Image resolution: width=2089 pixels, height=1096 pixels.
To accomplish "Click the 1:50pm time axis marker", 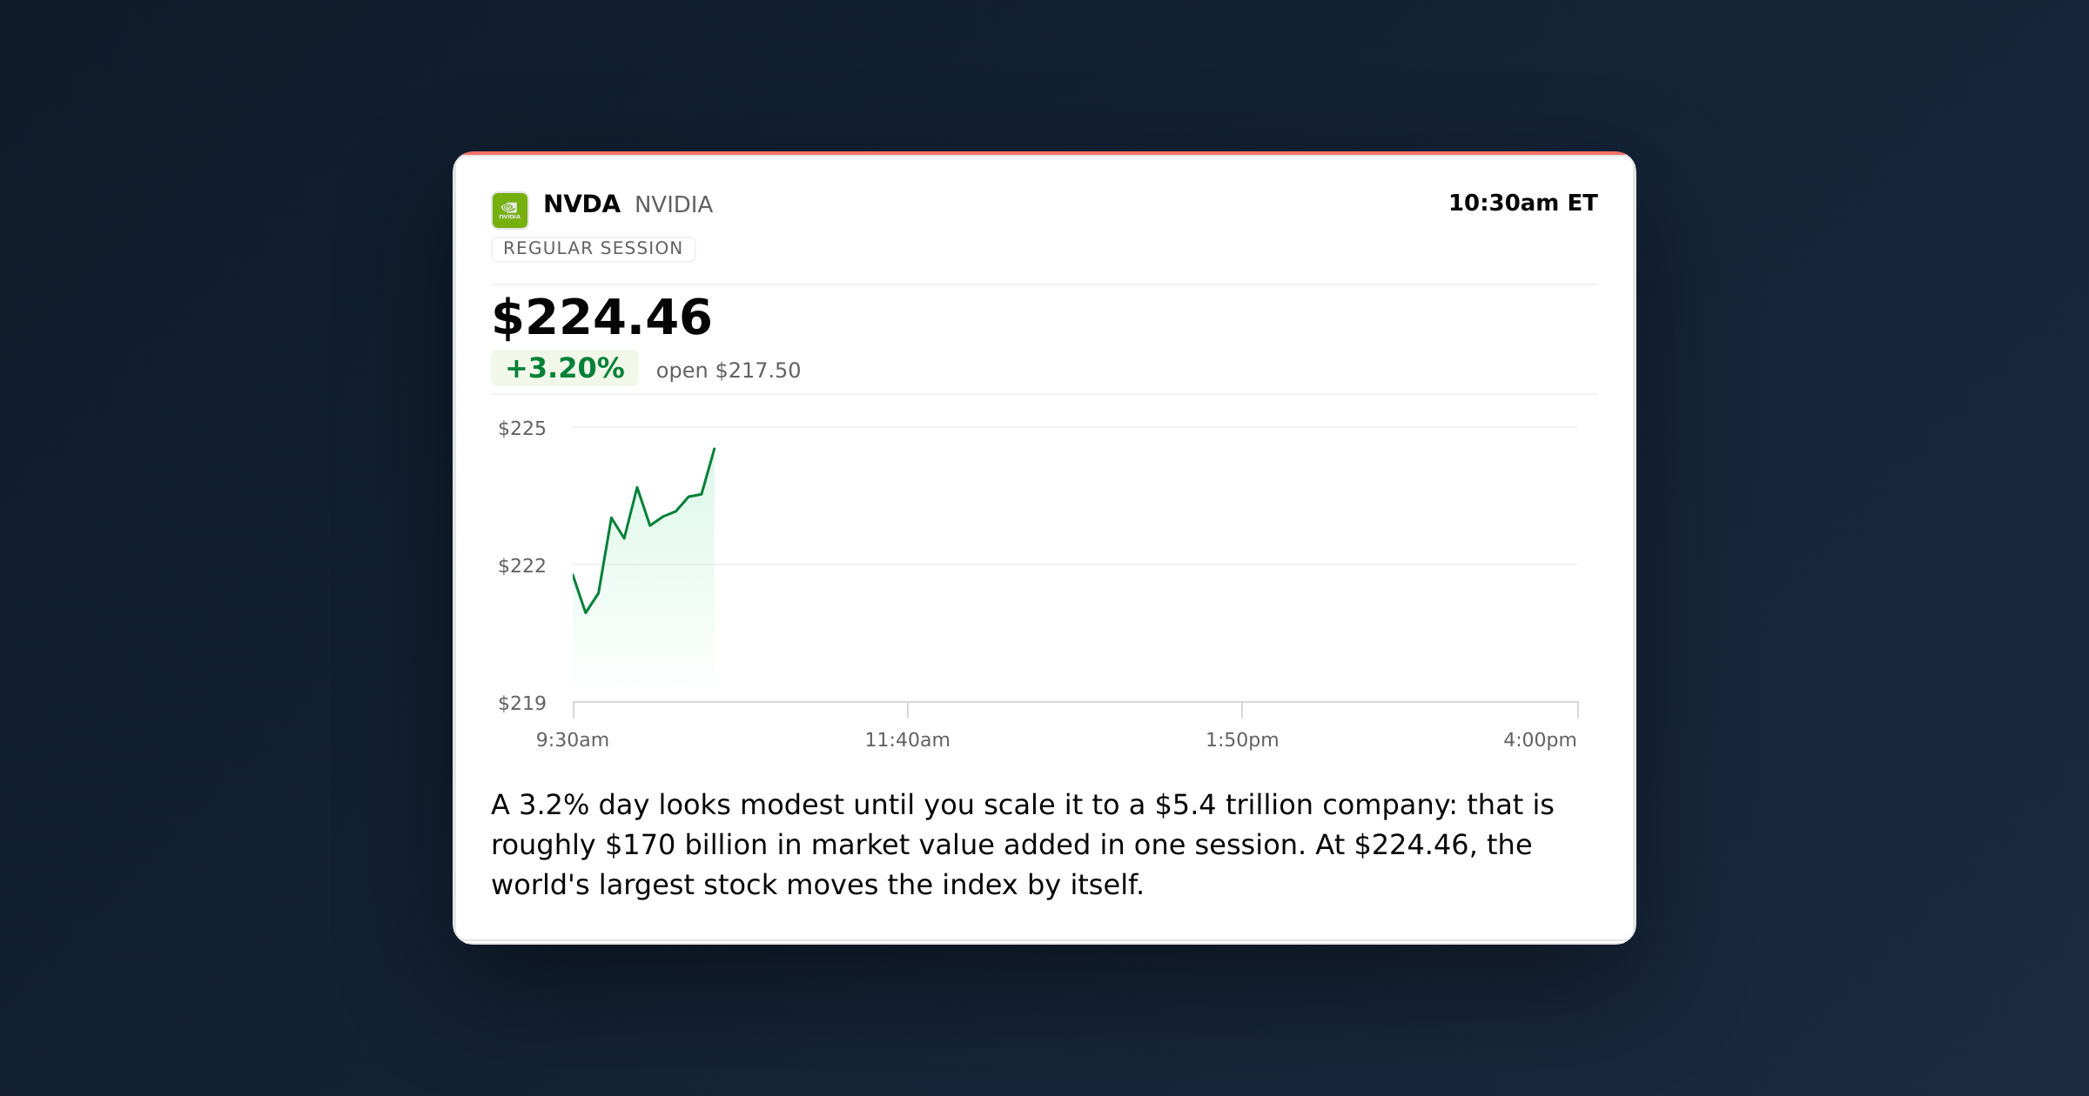I will coord(1242,740).
